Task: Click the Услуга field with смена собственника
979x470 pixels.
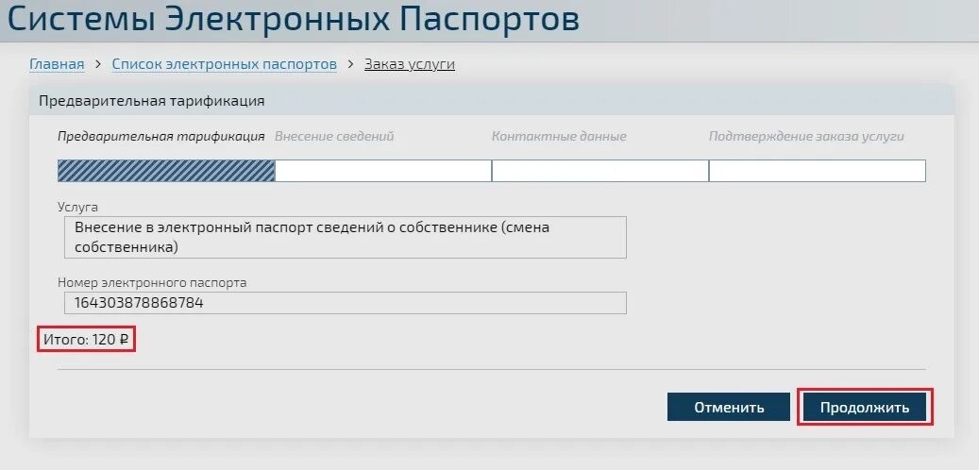Action: click(346, 237)
